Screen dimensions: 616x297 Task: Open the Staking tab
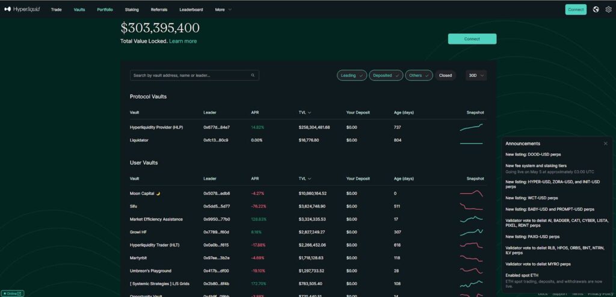(x=132, y=10)
